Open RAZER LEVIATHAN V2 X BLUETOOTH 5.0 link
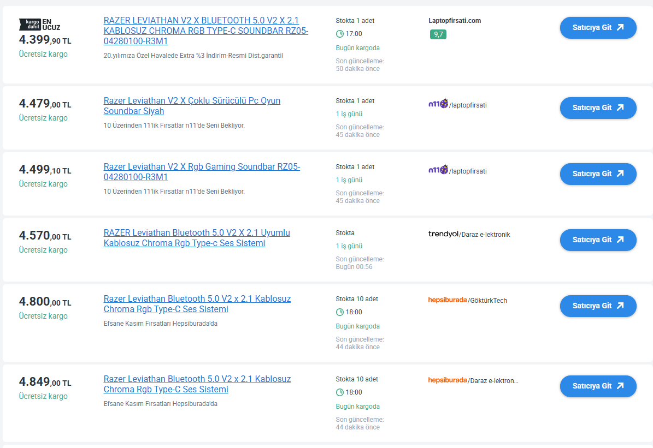Viewport: 653px width, 448px height. pos(205,31)
